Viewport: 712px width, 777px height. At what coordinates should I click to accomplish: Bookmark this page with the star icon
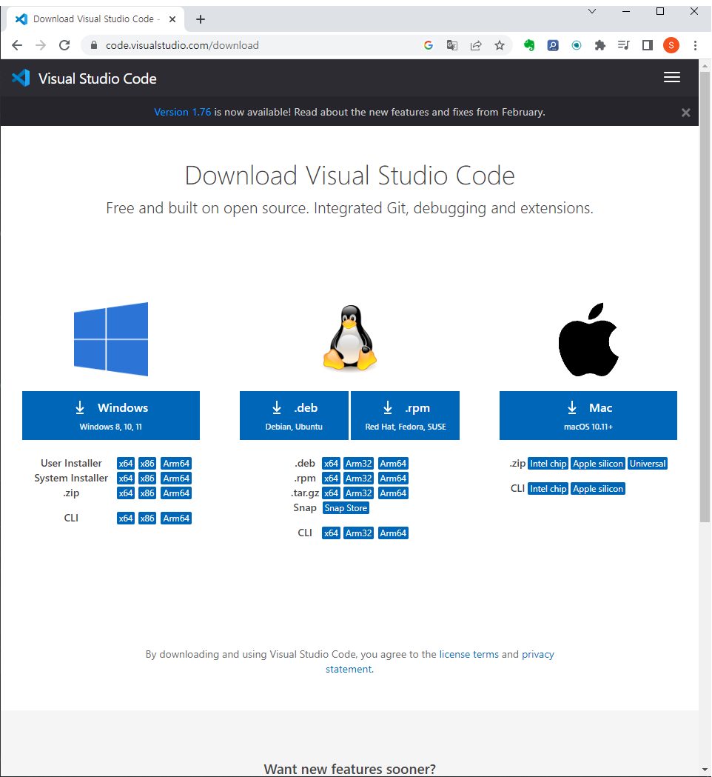pyautogui.click(x=499, y=46)
